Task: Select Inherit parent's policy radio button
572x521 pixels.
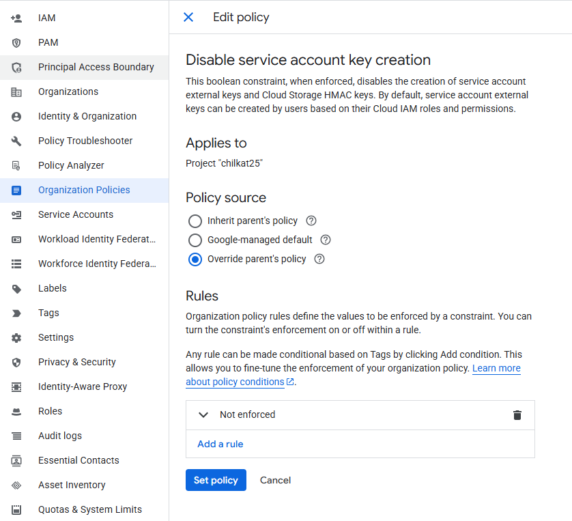Action: (195, 221)
